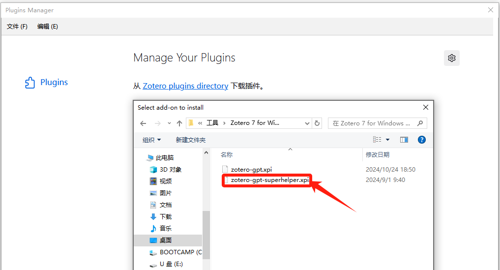The width and height of the screenshot is (500, 270).
Task: Open recent locations dropdown arrow
Action: (x=169, y=123)
